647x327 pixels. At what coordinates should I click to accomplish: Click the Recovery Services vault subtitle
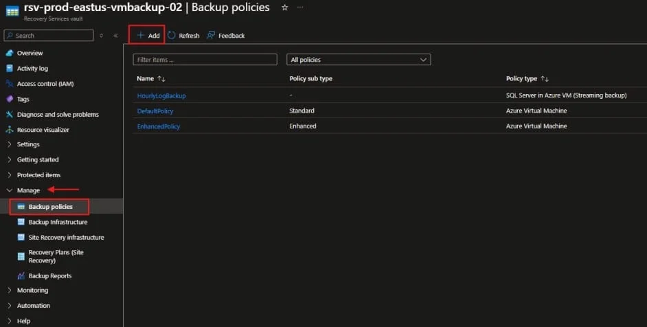(x=53, y=19)
